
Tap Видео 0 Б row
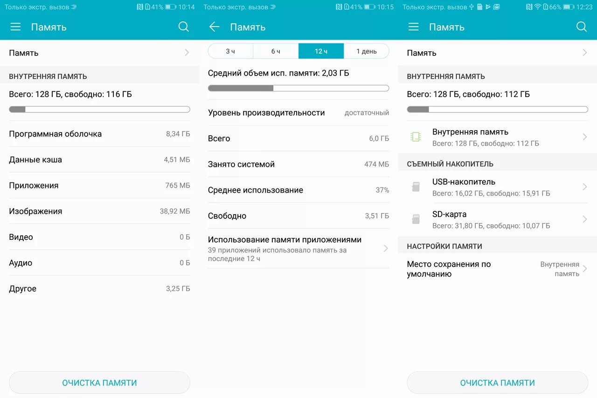(99, 237)
